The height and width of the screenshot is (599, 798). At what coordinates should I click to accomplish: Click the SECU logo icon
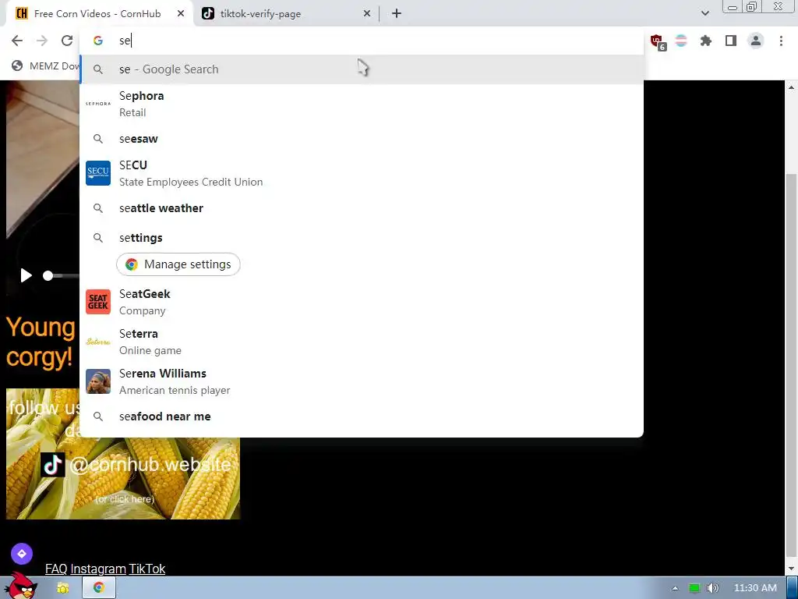[97, 173]
